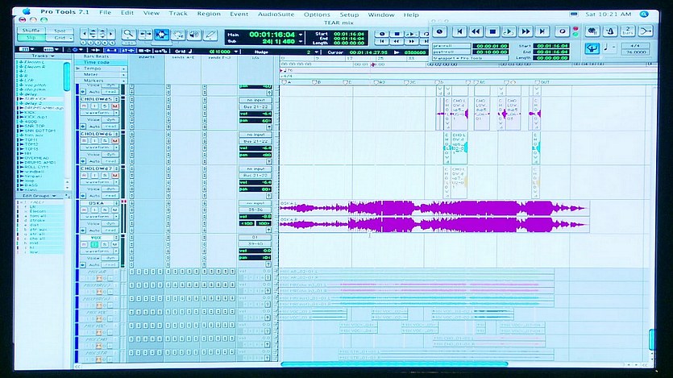Click Play in the Transport window
This screenshot has width=673, height=378.
pos(509,31)
